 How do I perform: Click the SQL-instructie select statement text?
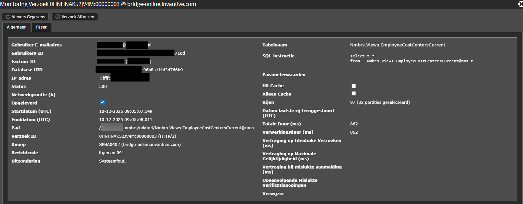click(x=411, y=59)
